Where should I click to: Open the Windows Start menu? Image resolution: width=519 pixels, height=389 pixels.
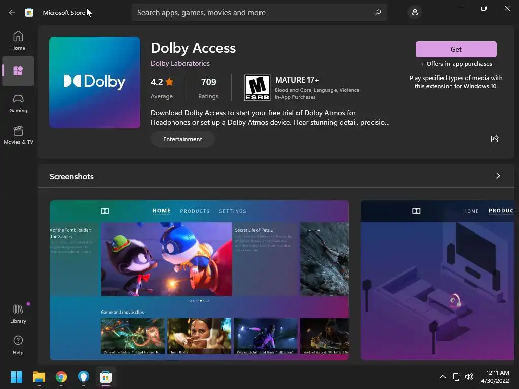[x=16, y=377]
